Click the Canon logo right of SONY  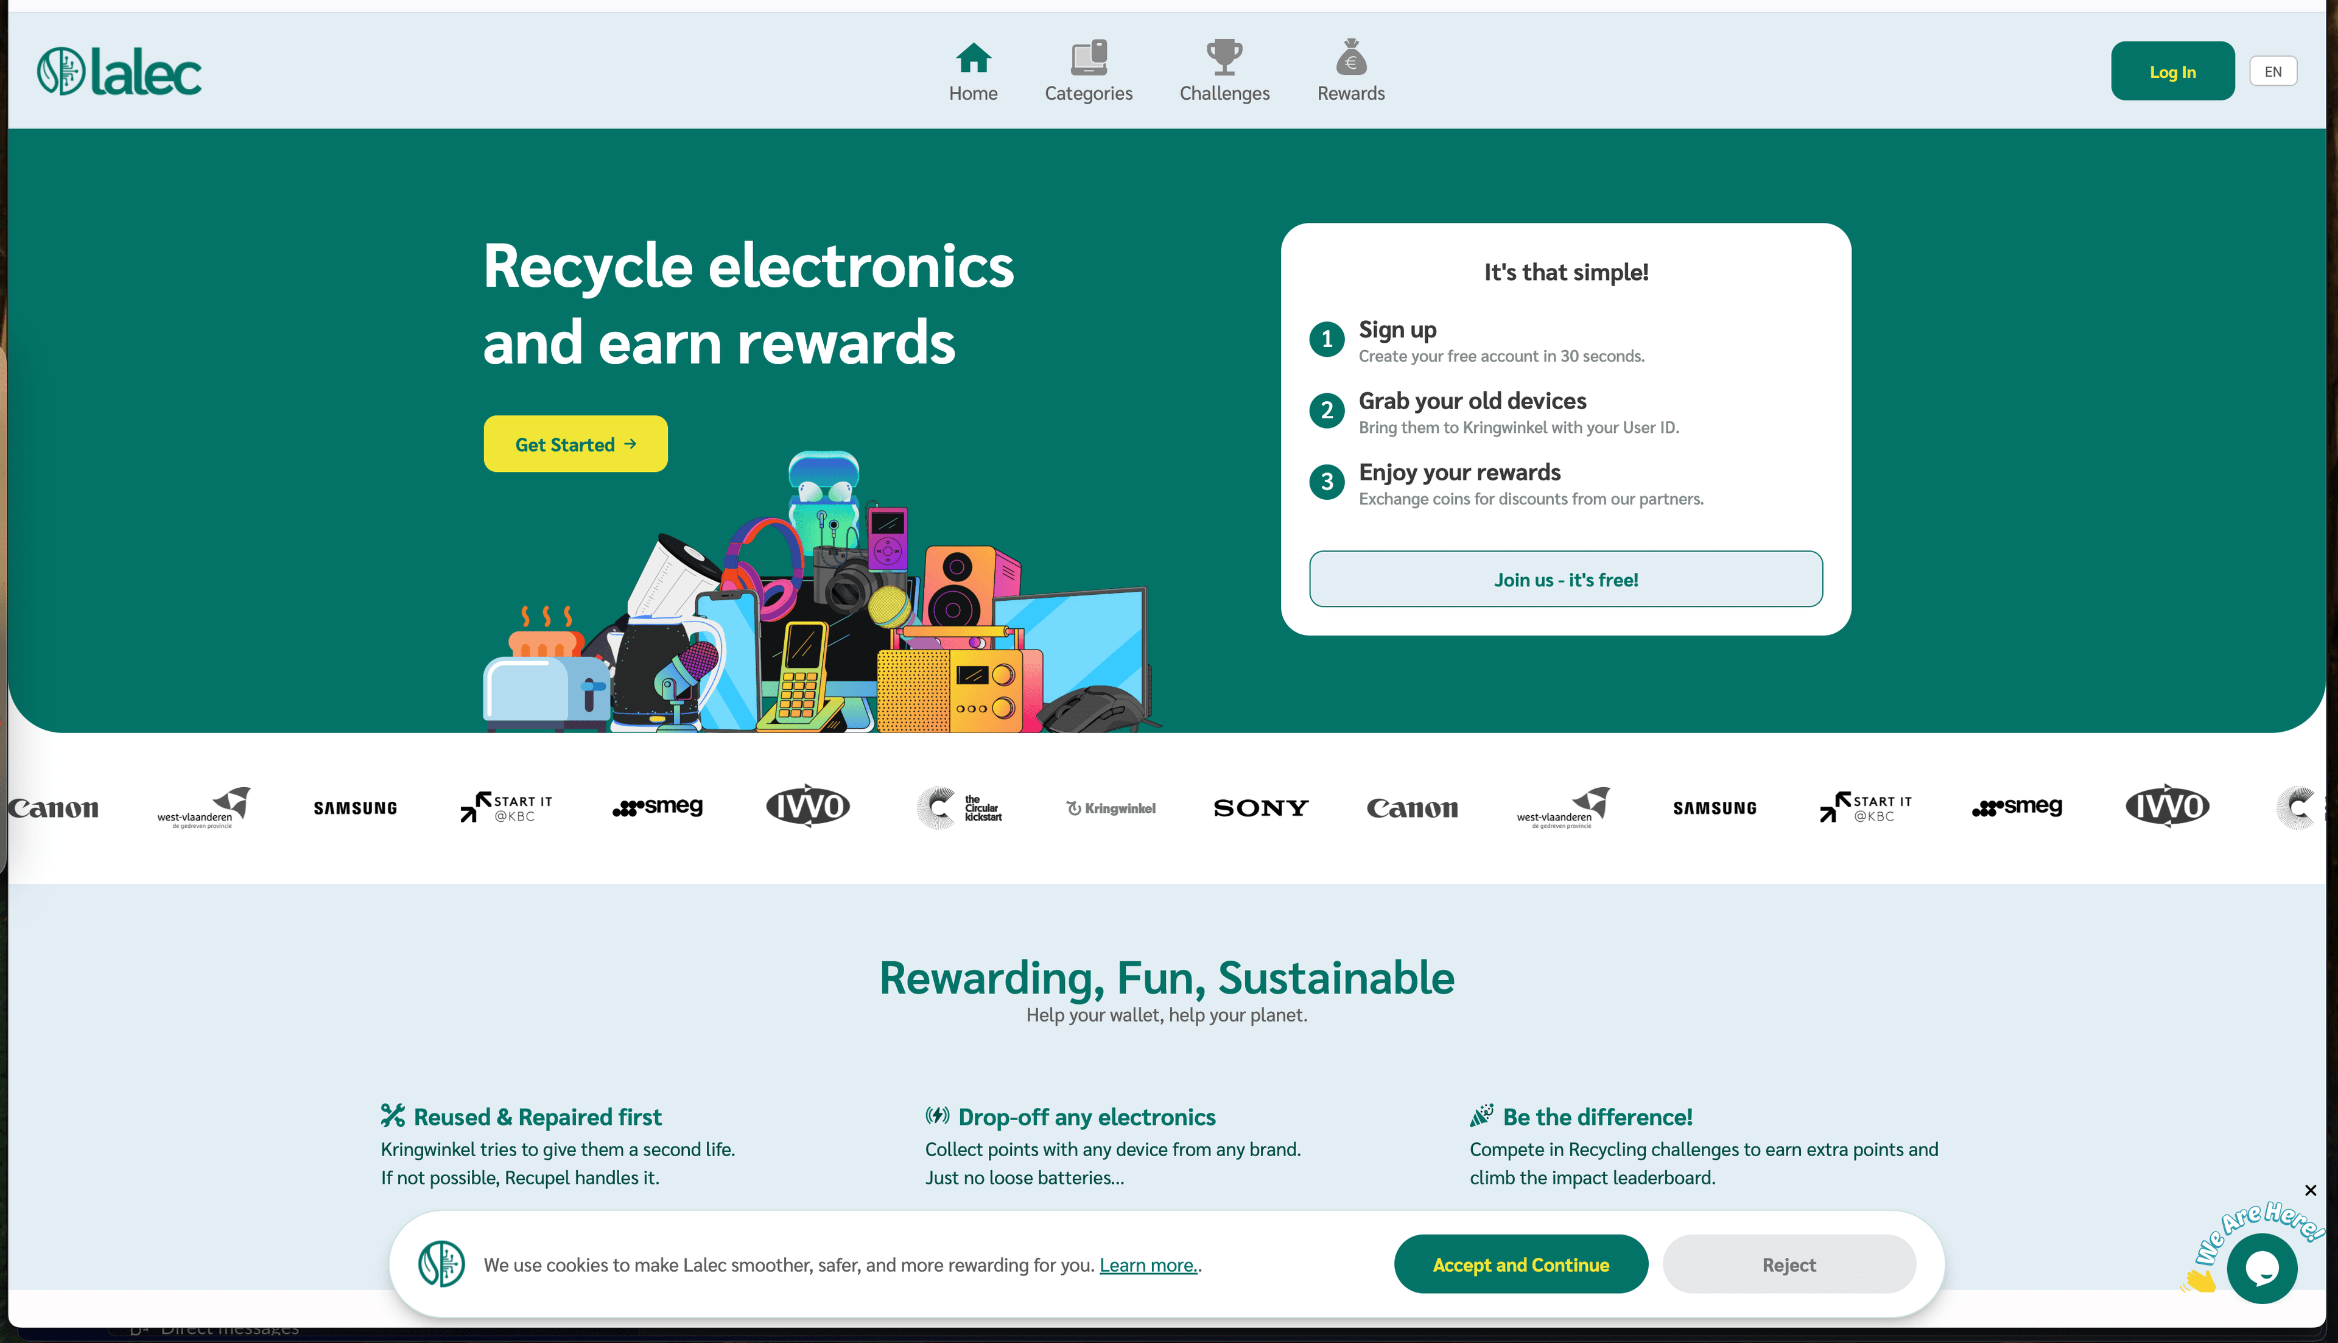[x=1412, y=808]
